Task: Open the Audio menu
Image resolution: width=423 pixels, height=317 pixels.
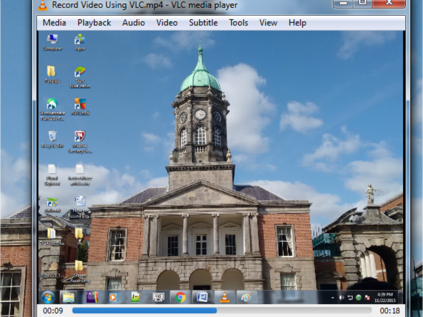Action: click(133, 23)
